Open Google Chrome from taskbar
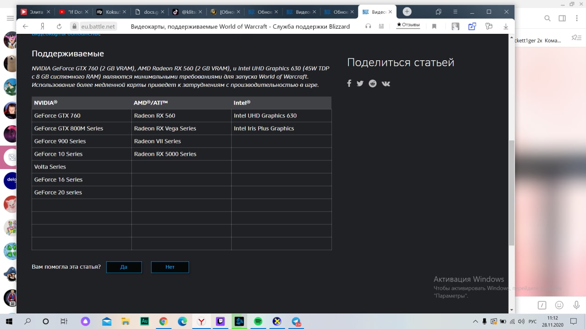 tap(163, 322)
